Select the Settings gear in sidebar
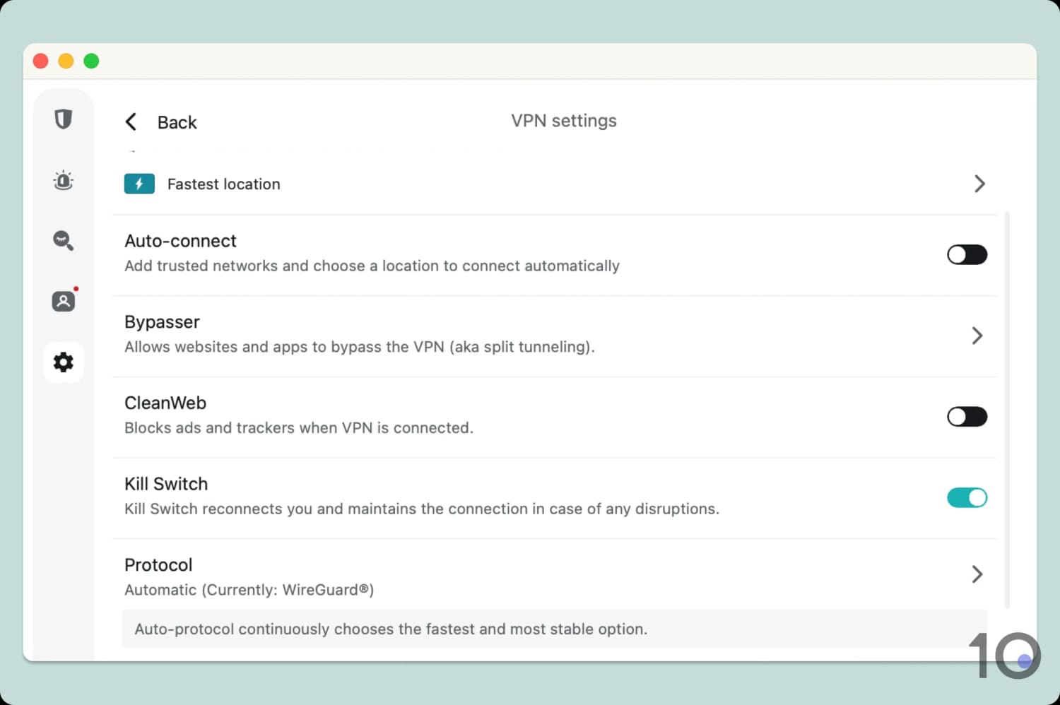The image size is (1060, 705). pos(64,362)
